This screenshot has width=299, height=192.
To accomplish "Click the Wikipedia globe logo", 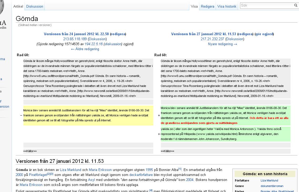I will 2,8.
